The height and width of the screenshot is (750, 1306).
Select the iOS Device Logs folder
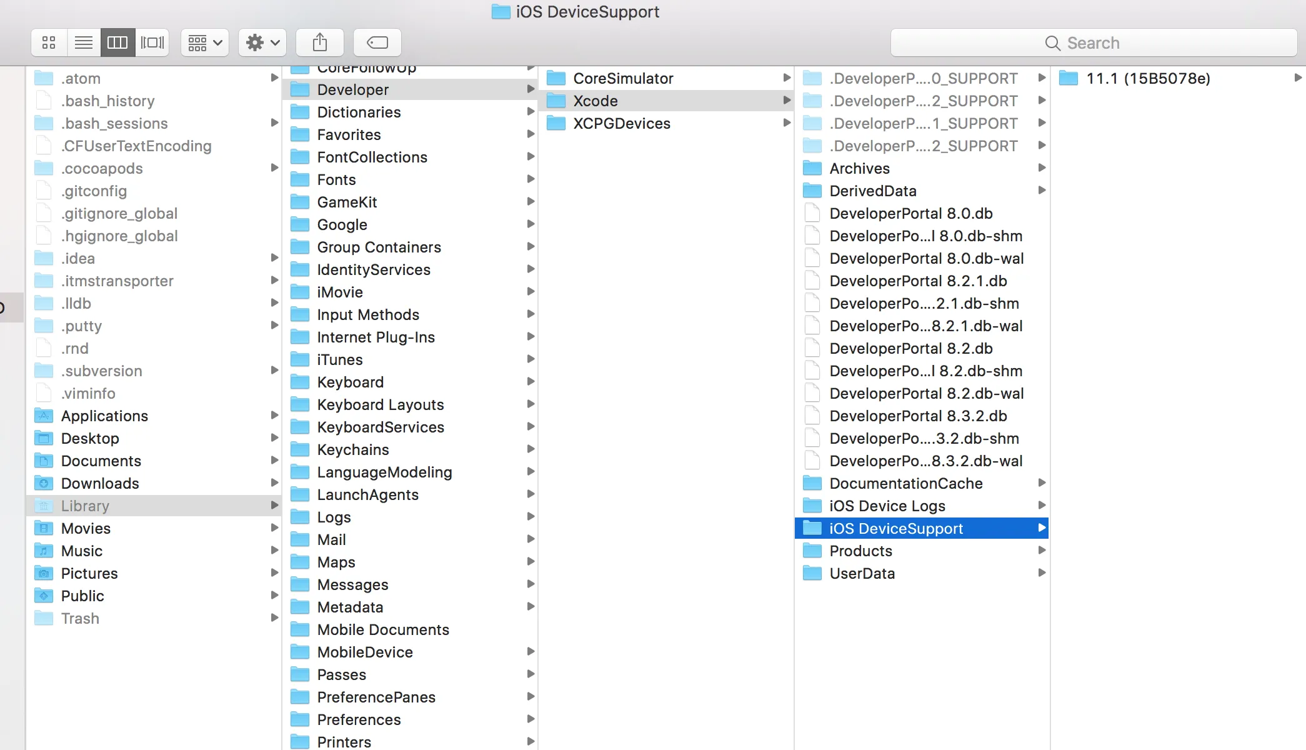click(887, 506)
